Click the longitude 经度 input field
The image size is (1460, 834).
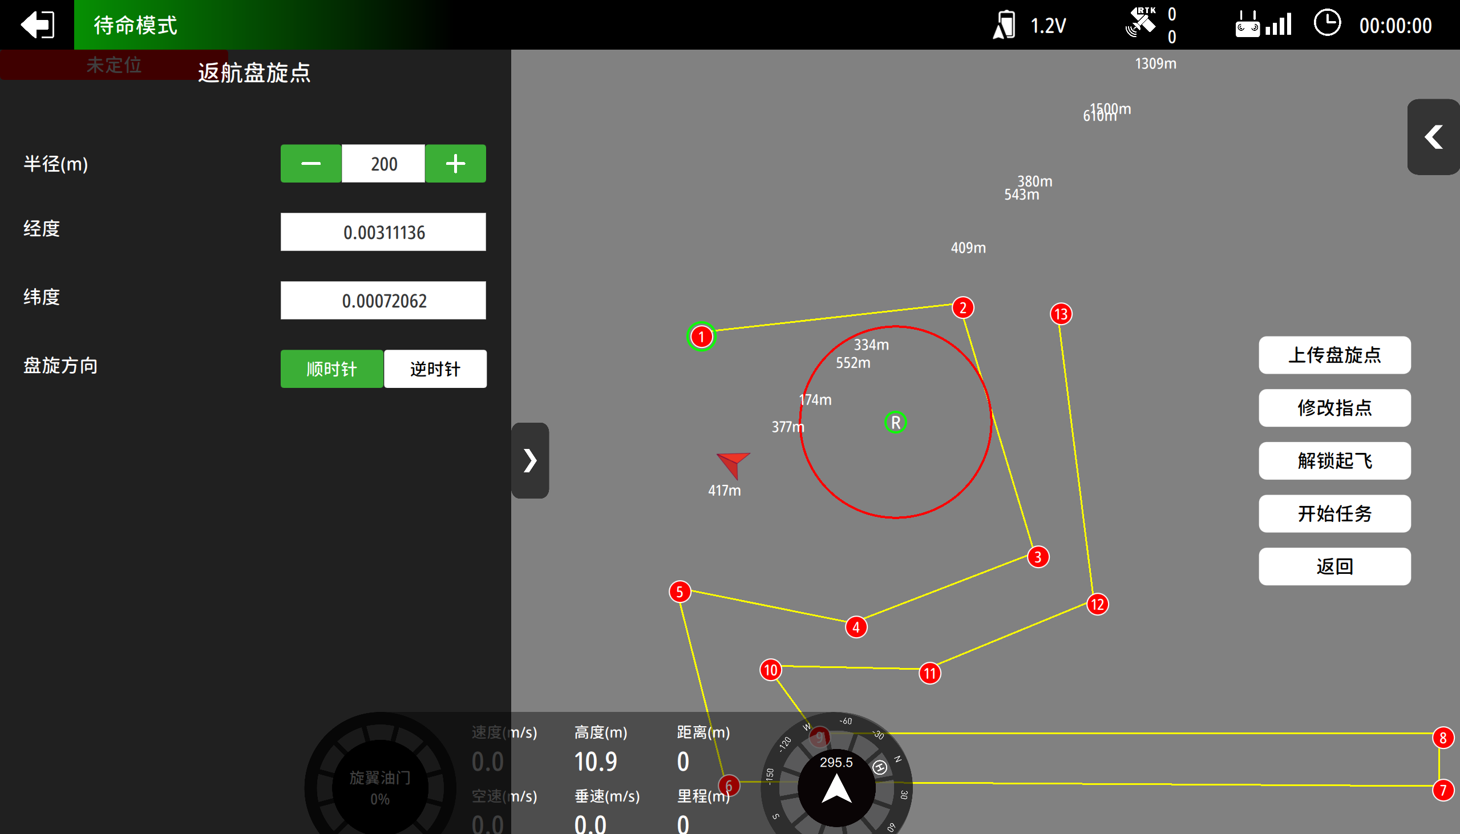point(383,232)
